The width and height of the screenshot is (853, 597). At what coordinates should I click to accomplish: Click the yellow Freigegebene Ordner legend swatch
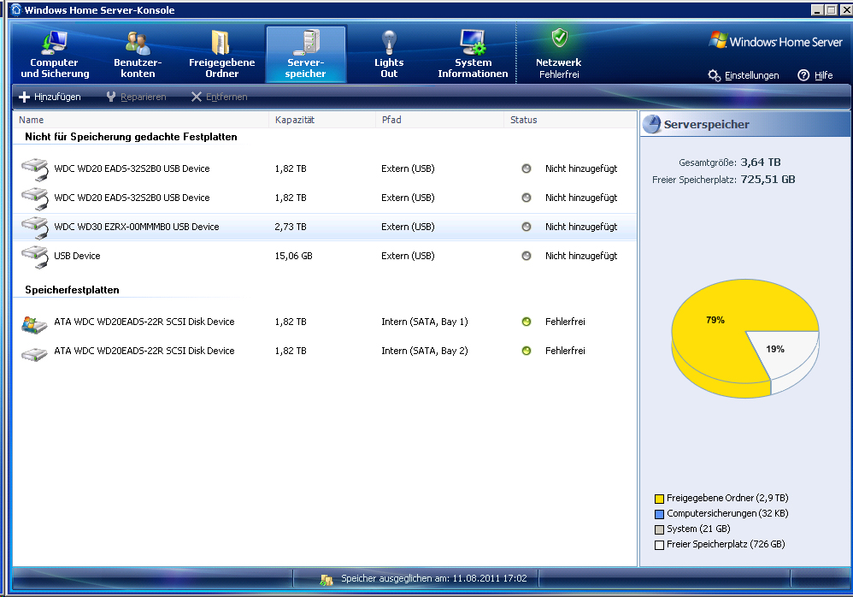click(659, 498)
